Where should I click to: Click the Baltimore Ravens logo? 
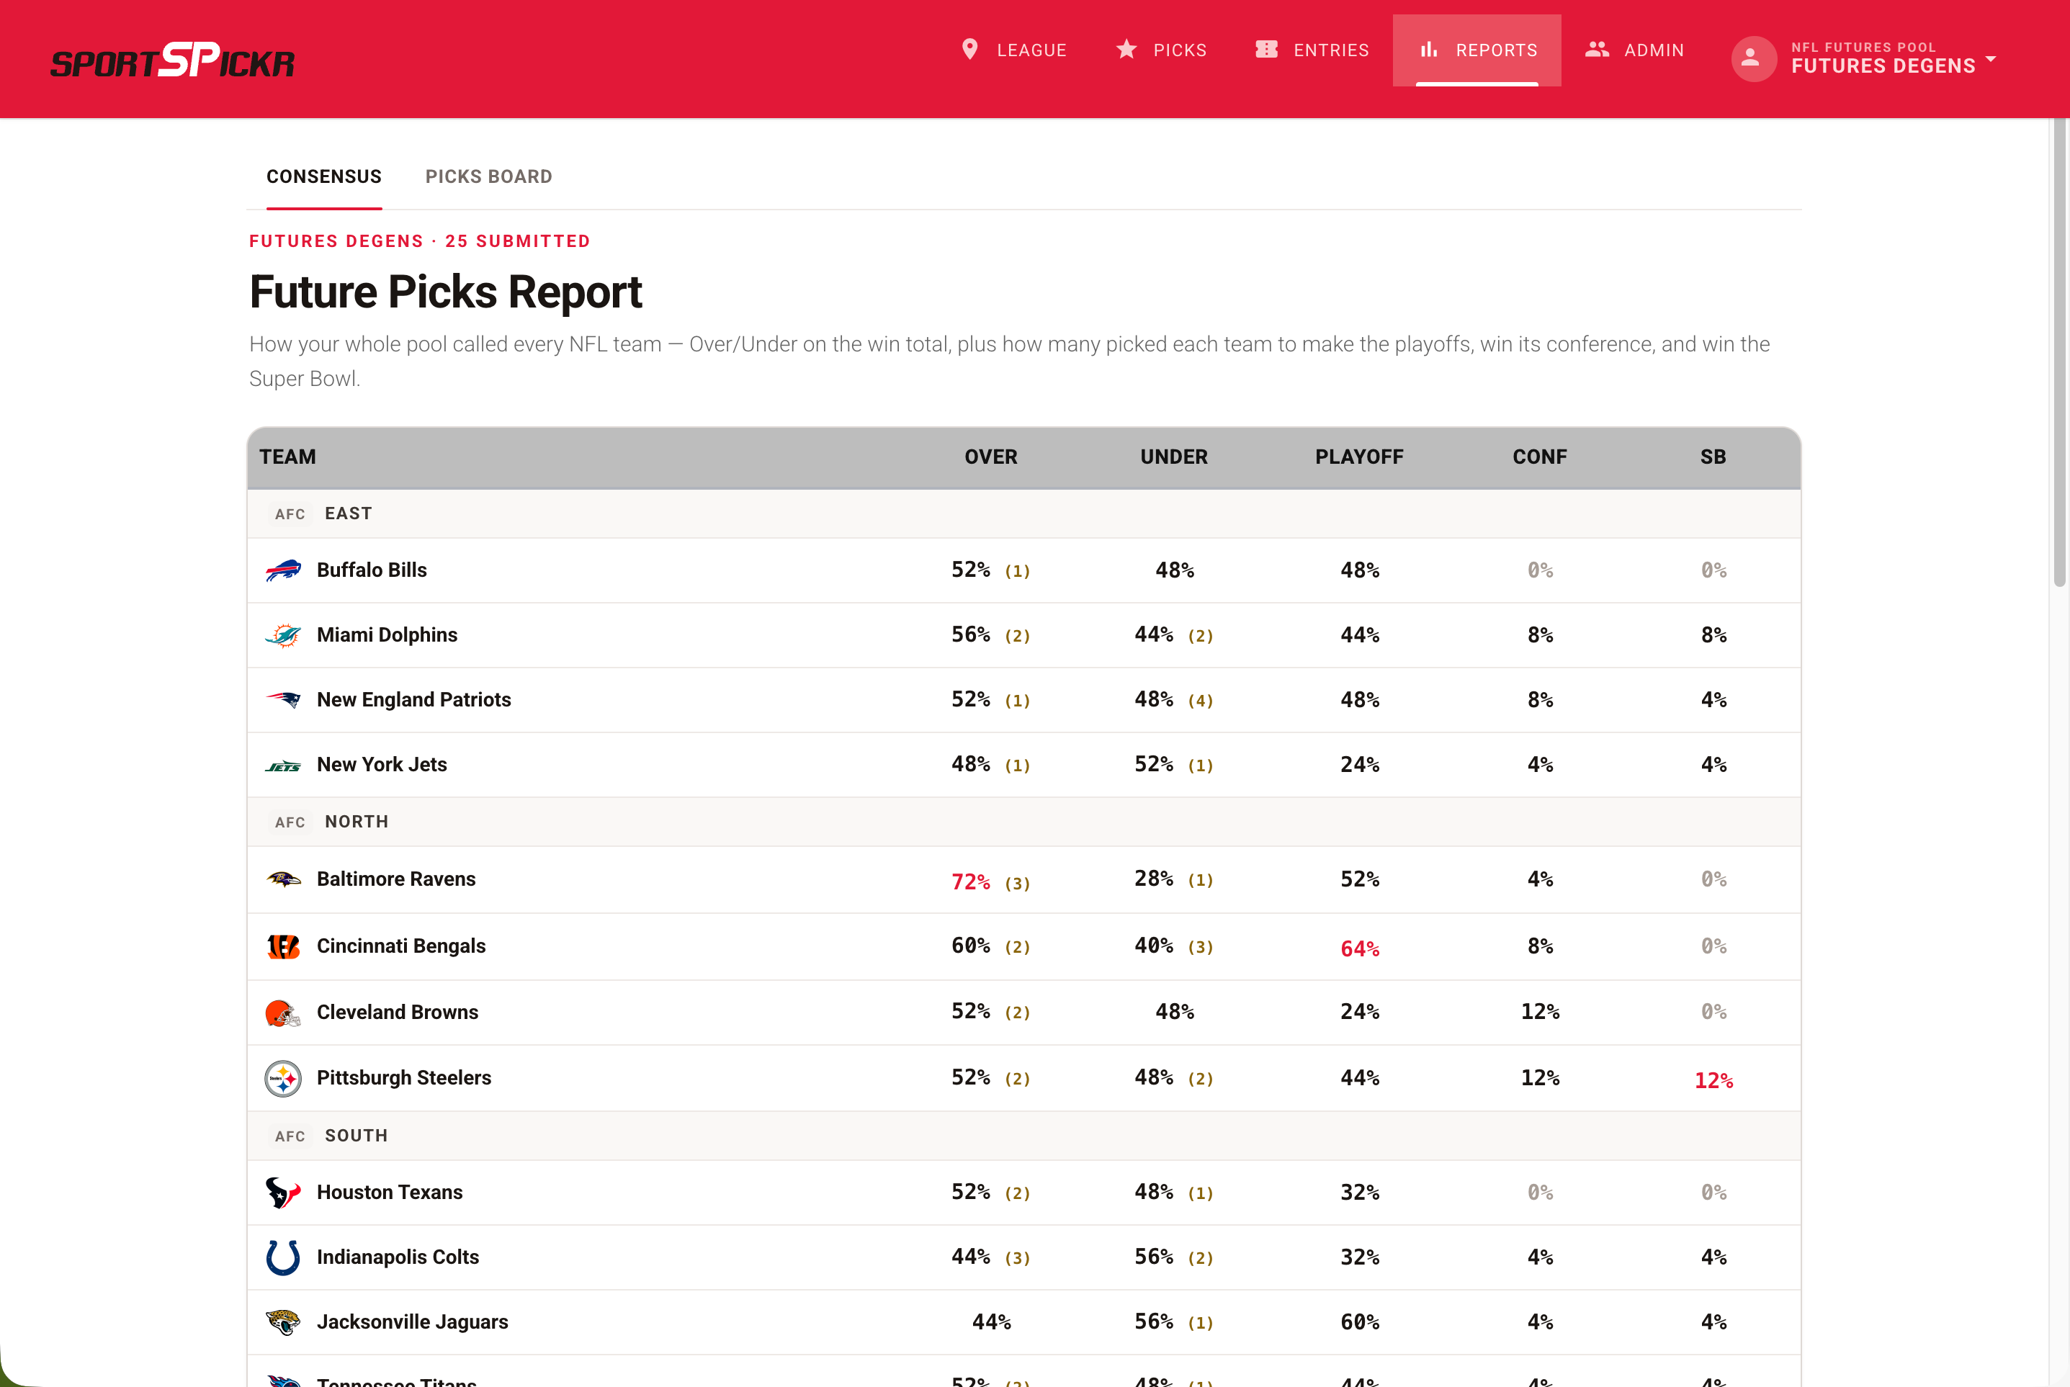(283, 879)
